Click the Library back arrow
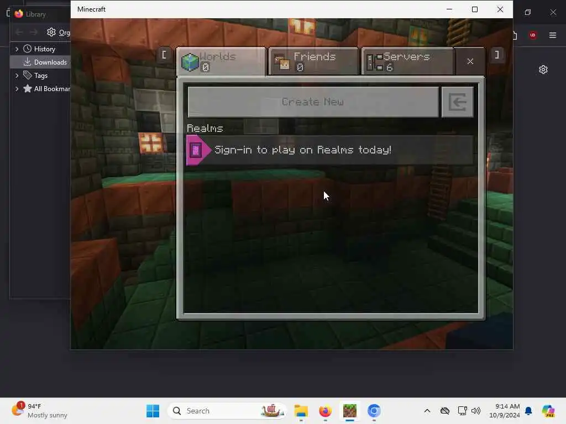The image size is (566, 424). (x=19, y=33)
